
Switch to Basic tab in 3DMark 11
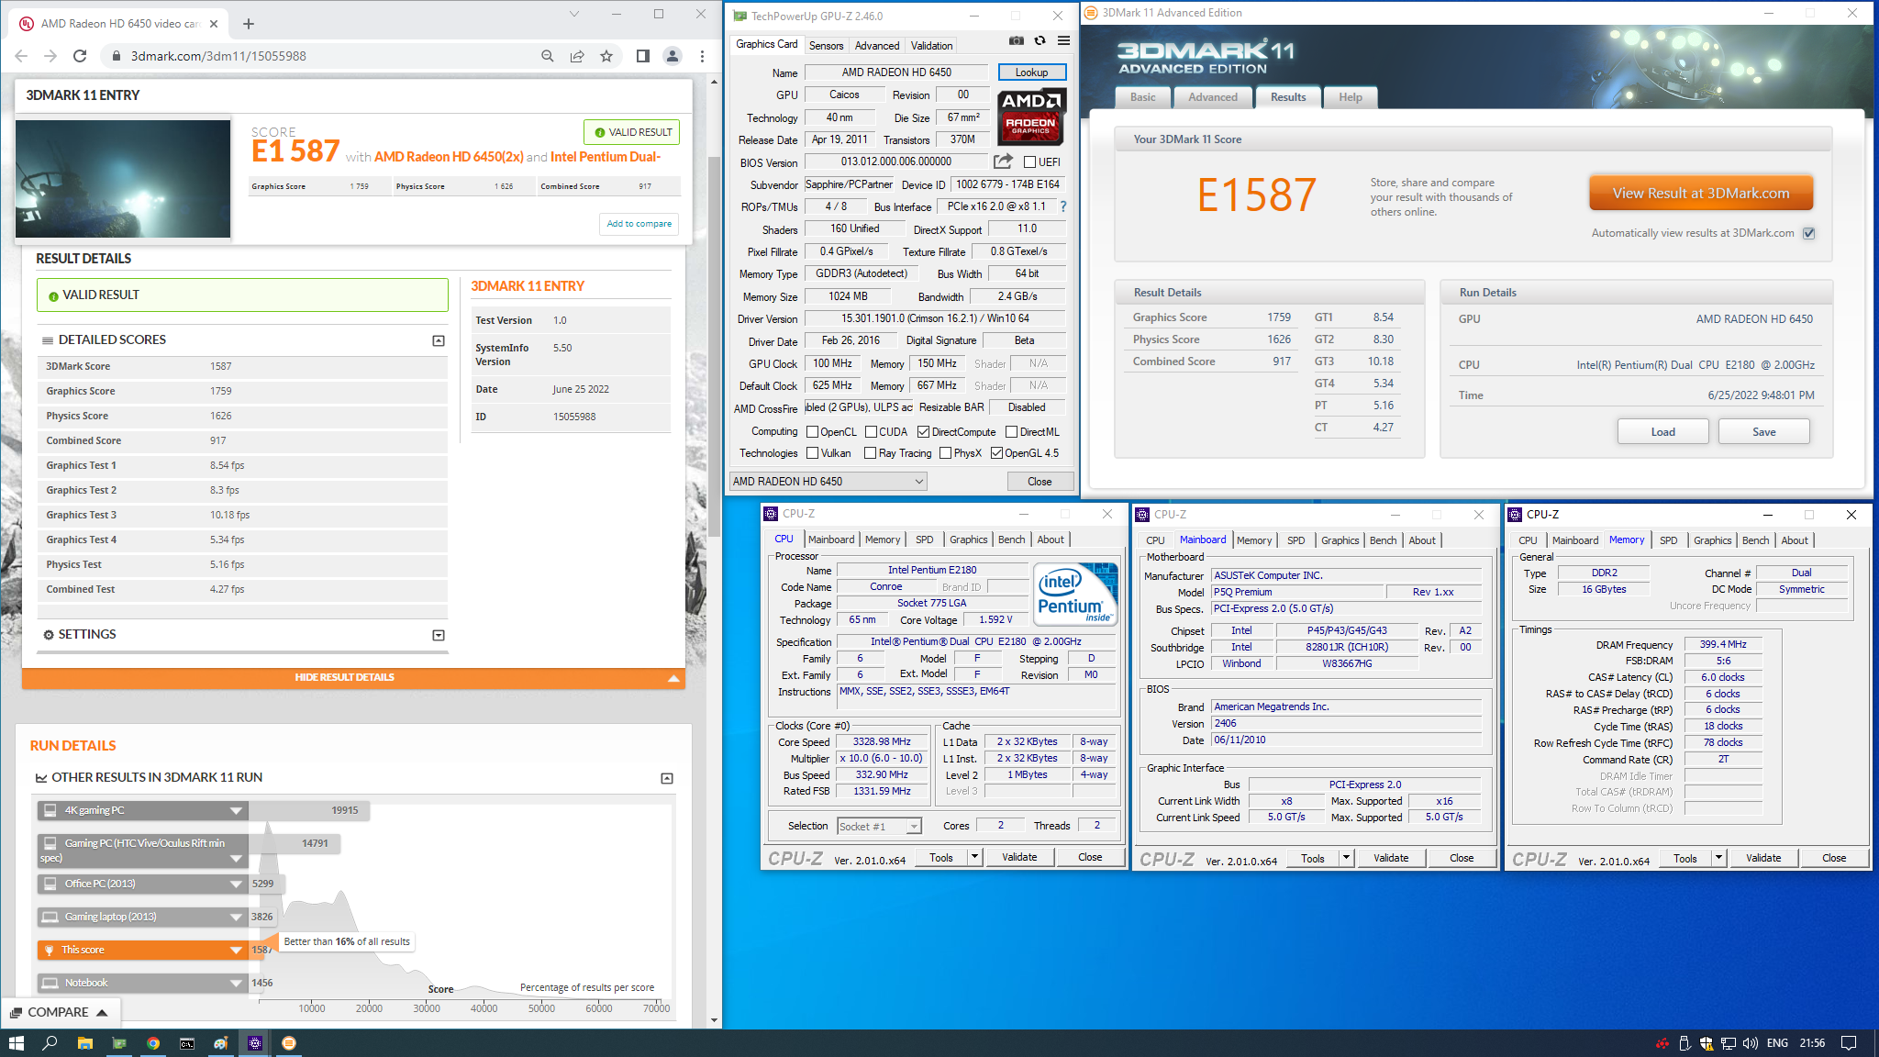tap(1143, 97)
